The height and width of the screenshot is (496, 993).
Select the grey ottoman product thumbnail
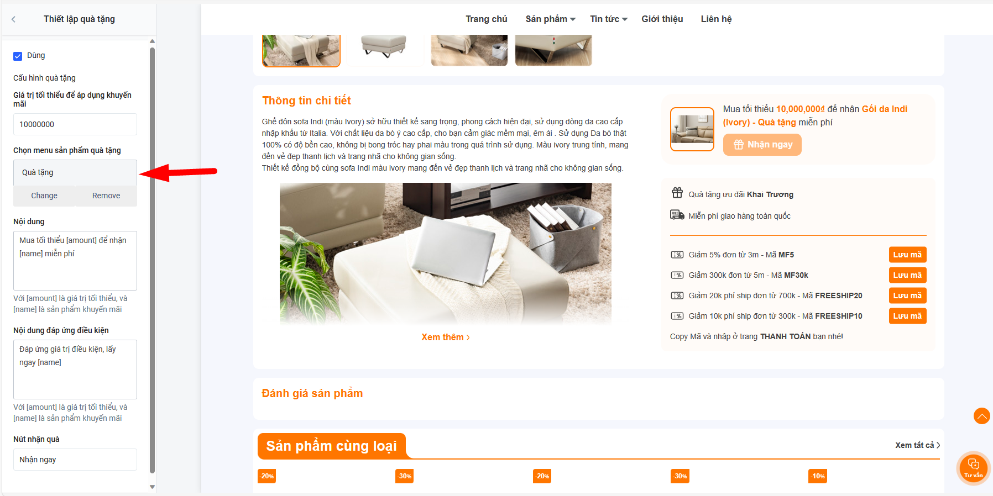(383, 50)
